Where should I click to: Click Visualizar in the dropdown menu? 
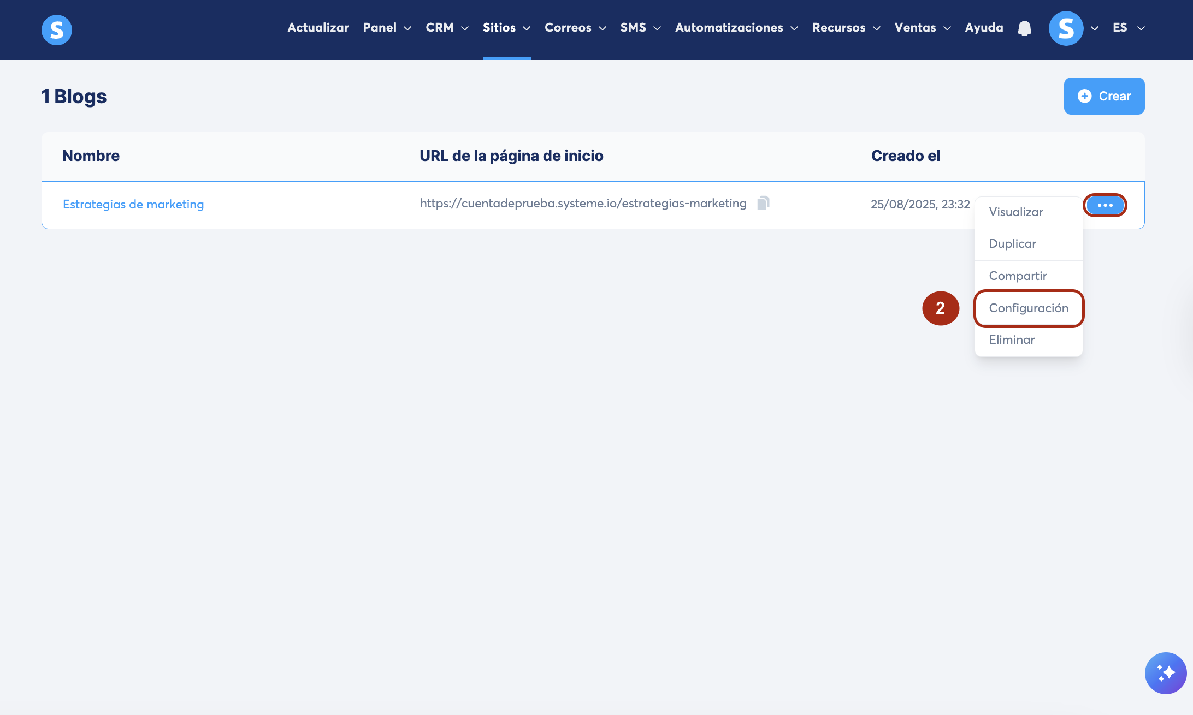[1016, 212]
